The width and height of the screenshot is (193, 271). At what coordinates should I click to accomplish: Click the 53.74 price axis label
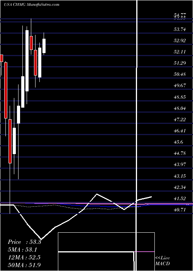coord(180,29)
